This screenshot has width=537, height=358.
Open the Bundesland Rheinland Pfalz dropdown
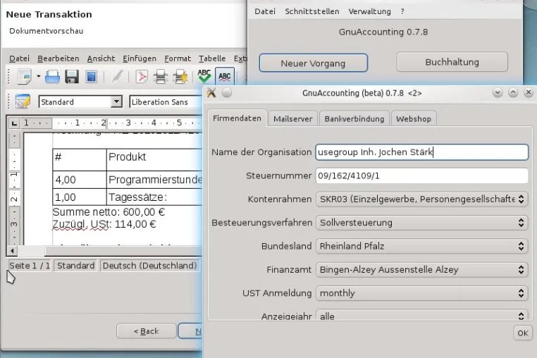[422, 246]
